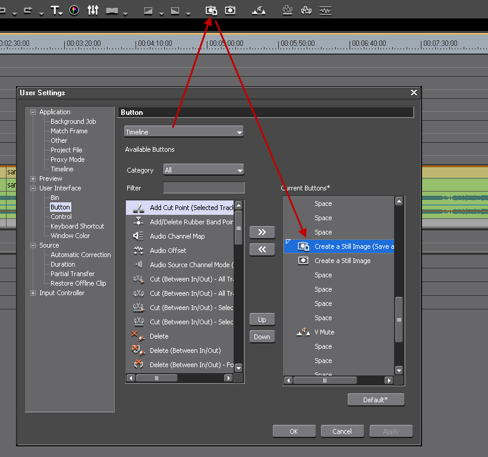Viewport: 488px width, 457px height.
Task: Collapse the Application tree node
Action: point(33,112)
